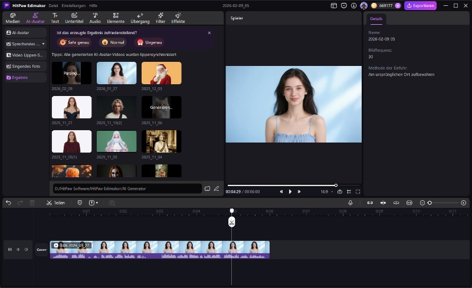Zoom out the timeline with minus icon

click(x=422, y=203)
